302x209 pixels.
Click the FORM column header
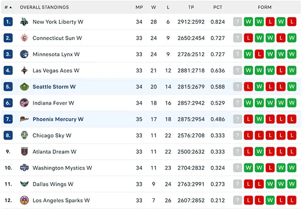coord(265,8)
